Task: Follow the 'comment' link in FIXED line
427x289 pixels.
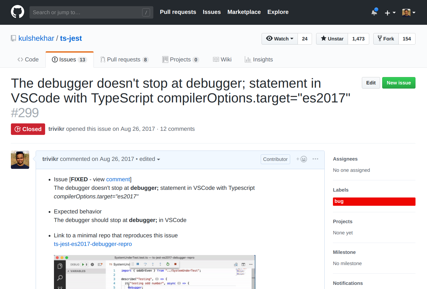Action: (118, 179)
